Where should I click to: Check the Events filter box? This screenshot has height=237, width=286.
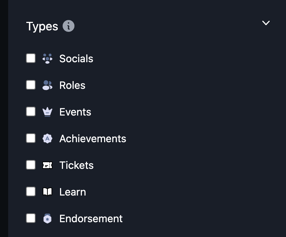(x=31, y=111)
